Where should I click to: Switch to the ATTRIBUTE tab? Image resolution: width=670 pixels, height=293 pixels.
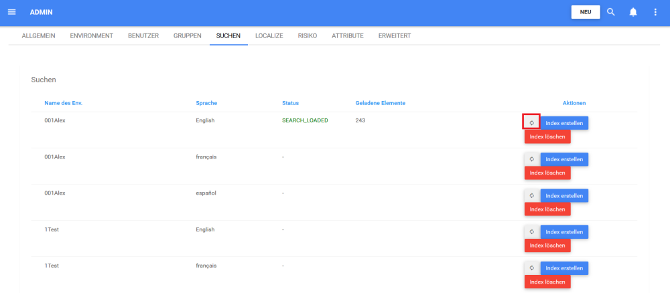(x=347, y=36)
